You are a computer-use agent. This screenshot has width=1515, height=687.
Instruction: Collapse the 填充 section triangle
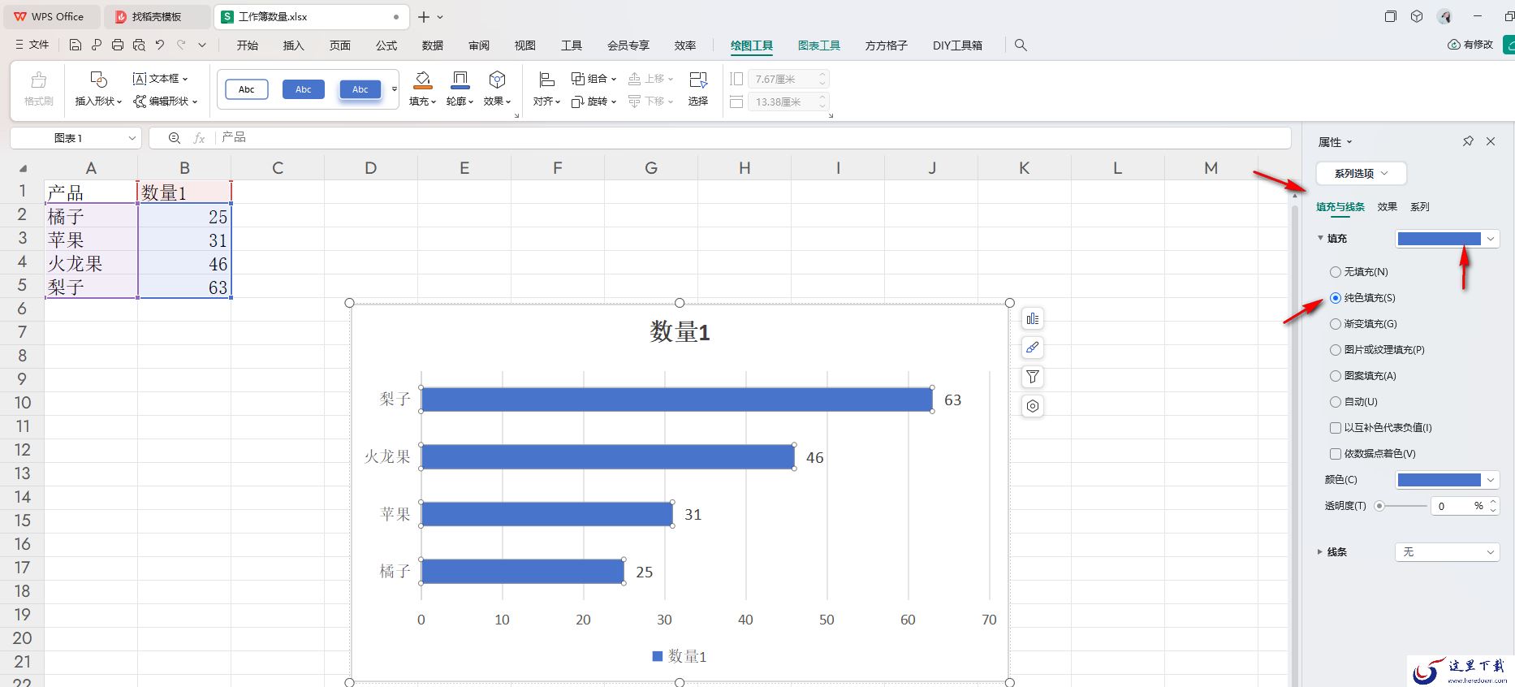tap(1320, 239)
